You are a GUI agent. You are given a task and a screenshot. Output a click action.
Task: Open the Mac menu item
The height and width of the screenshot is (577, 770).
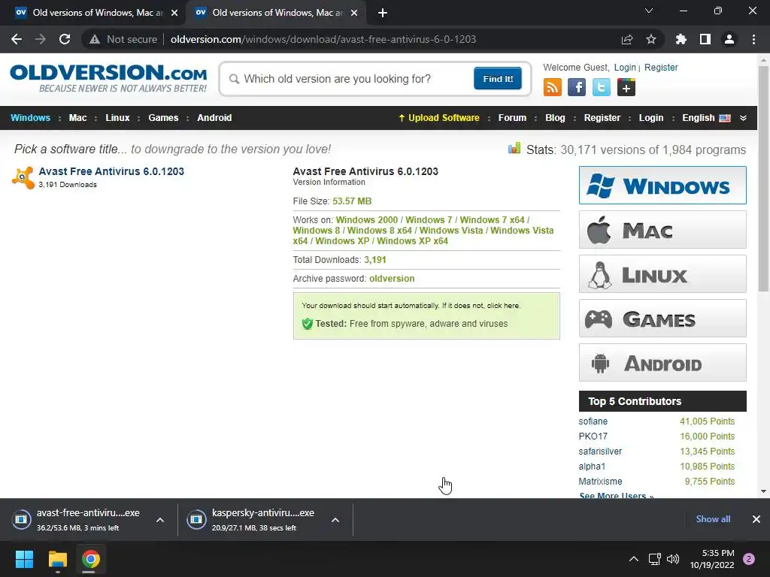point(77,118)
